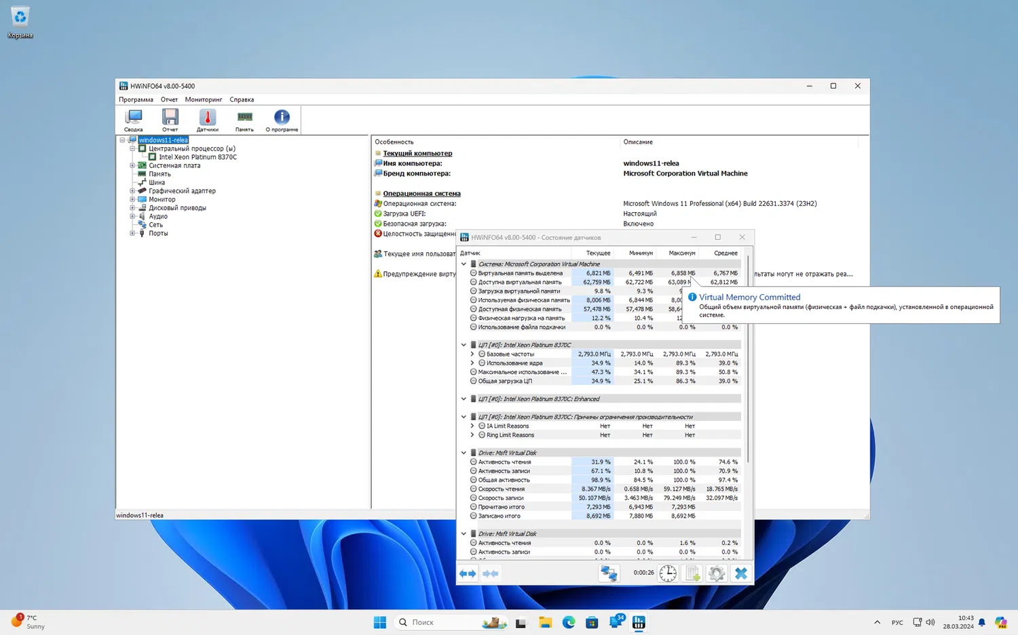Image resolution: width=1018 pixels, height=635 pixels.
Task: Expand the Базовые частоты sensor row
Action: point(472,354)
